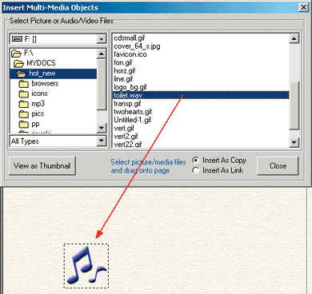Image resolution: width=312 pixels, height=294 pixels.
Task: Click the pp folder icon
Action: click(24, 125)
